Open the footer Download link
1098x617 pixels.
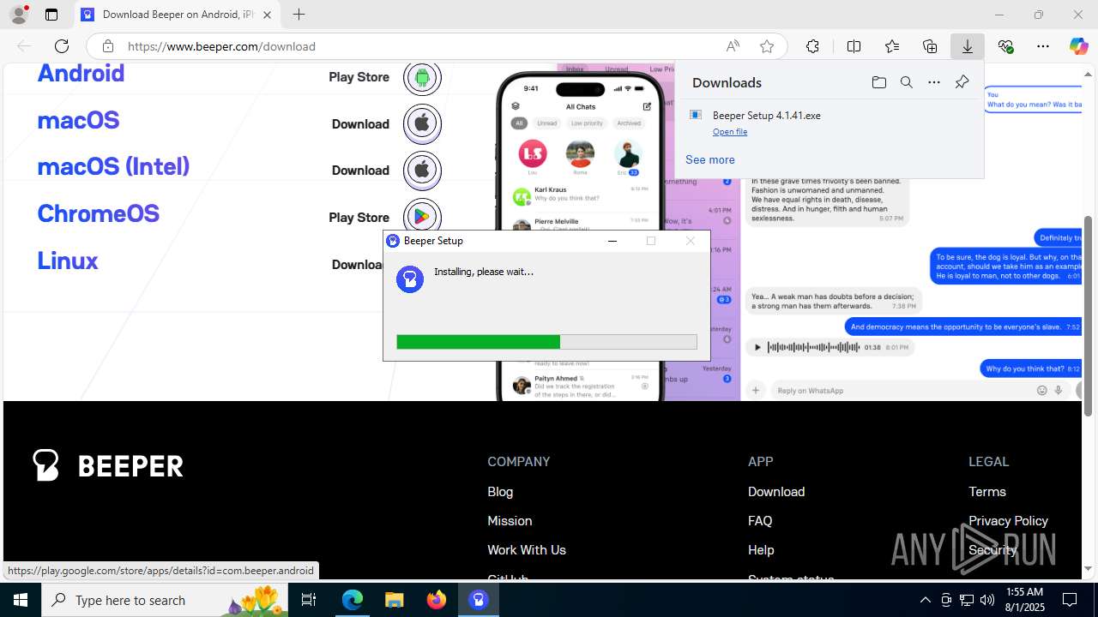[x=776, y=491]
